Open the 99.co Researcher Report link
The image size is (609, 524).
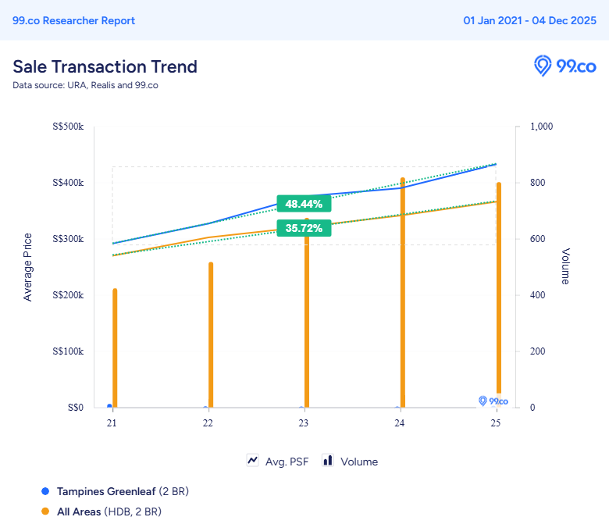point(73,20)
